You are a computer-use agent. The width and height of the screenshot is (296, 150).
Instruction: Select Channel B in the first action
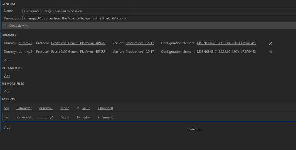coord(105,108)
